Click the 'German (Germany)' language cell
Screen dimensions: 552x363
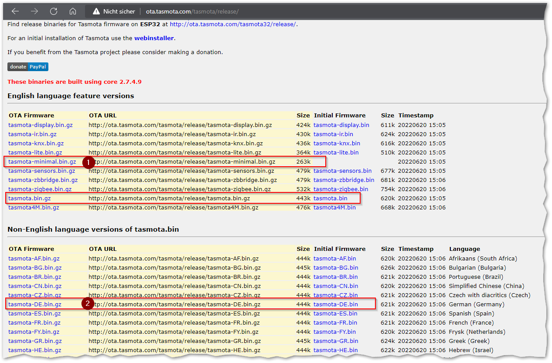[477, 305]
